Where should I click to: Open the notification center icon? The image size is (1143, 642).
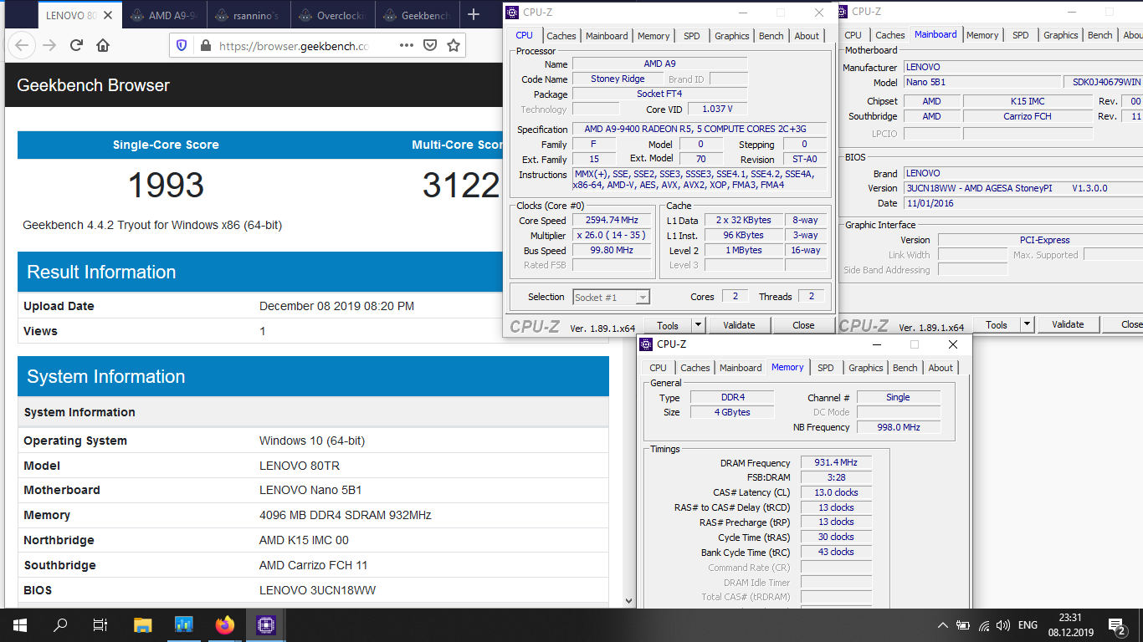click(1117, 624)
